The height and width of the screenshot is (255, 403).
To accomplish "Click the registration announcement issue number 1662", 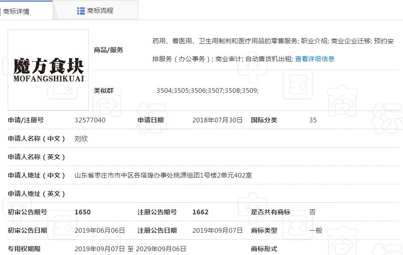I will pos(200,212).
